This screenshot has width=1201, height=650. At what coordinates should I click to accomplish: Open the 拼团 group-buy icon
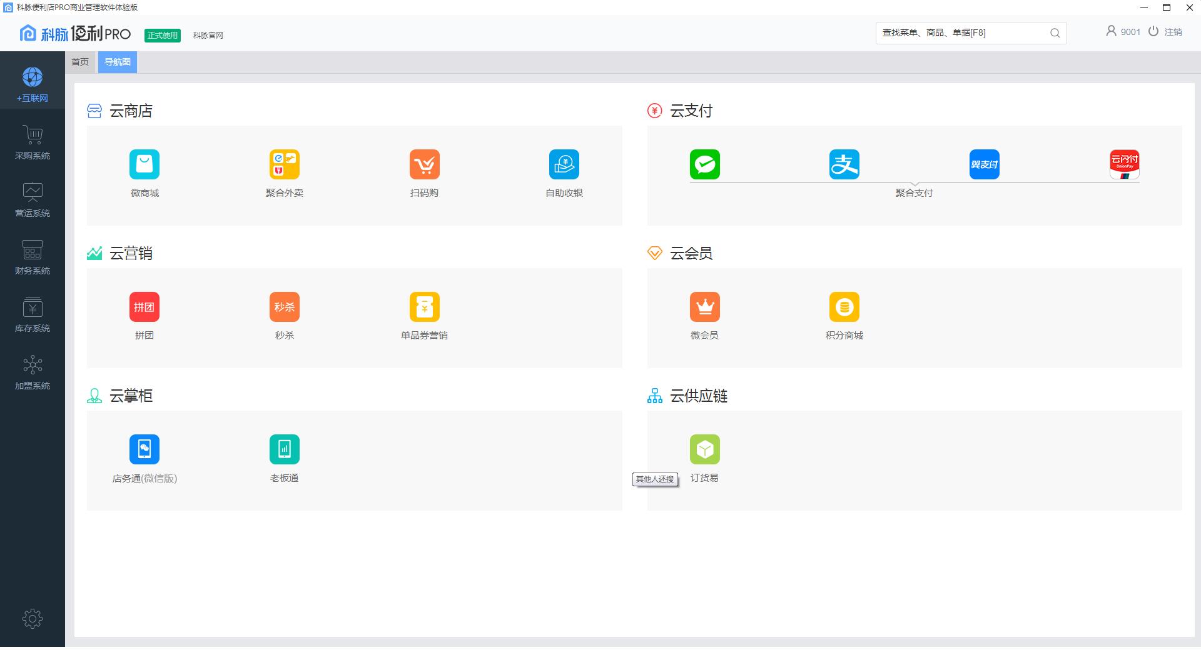144,307
